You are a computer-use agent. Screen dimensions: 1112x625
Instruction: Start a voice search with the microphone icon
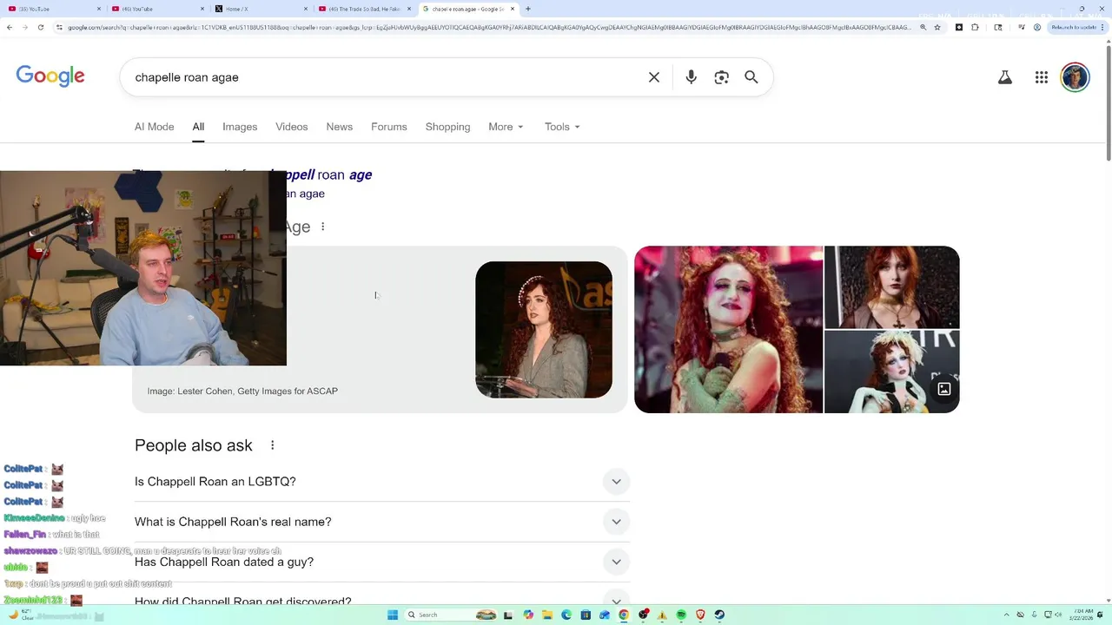tap(691, 77)
